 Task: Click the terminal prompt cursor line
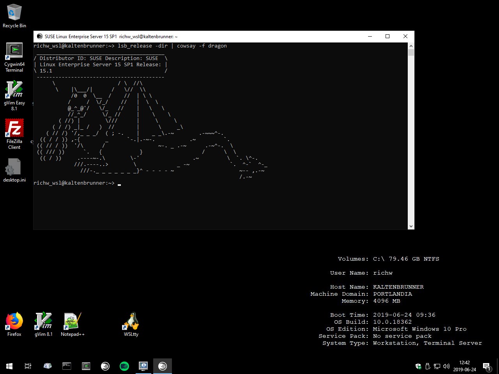point(77,183)
